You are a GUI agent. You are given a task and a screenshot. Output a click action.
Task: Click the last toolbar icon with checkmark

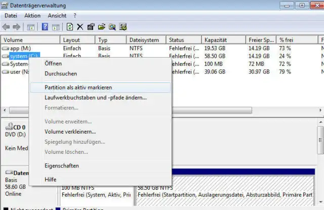123,27
